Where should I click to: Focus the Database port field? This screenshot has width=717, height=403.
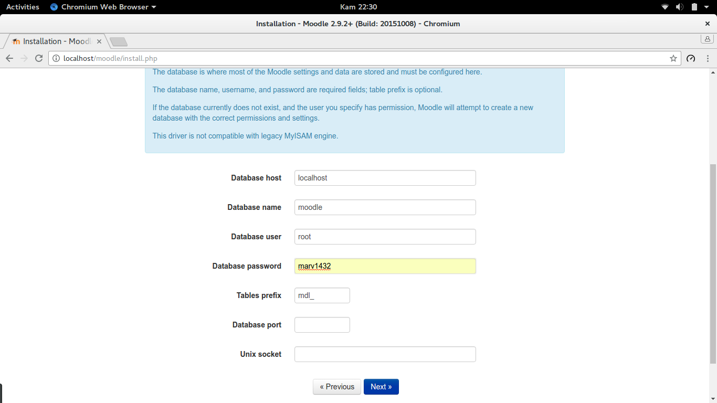[322, 325]
